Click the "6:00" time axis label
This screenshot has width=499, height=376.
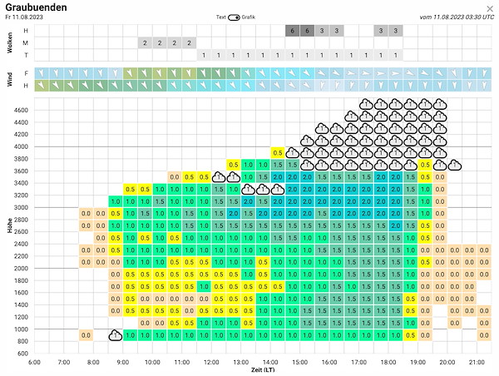point(34,362)
